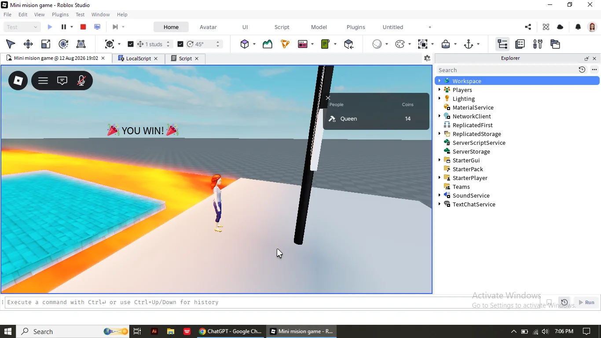
Task: Open the pause options dropdown arrow
Action: 72,27
